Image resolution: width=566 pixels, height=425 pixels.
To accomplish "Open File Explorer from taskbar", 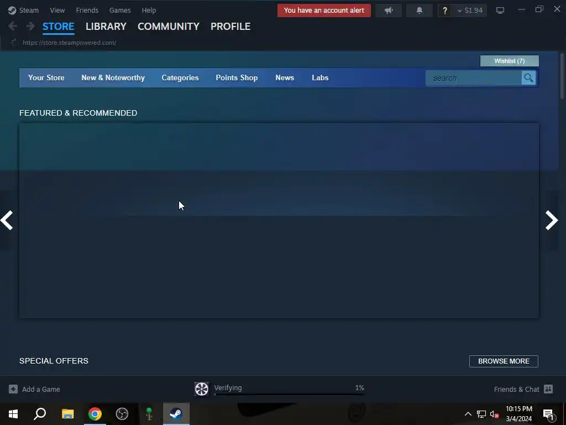I will [67, 414].
